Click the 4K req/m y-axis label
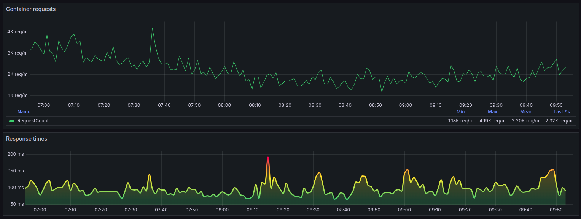 pyautogui.click(x=18, y=32)
